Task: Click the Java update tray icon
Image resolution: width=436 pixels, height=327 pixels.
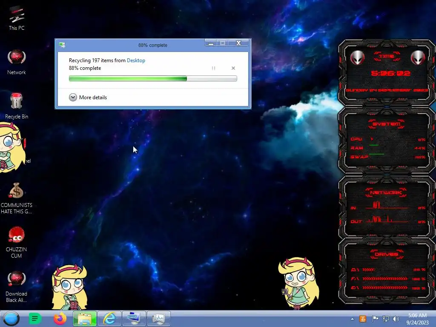Action: click(x=363, y=319)
